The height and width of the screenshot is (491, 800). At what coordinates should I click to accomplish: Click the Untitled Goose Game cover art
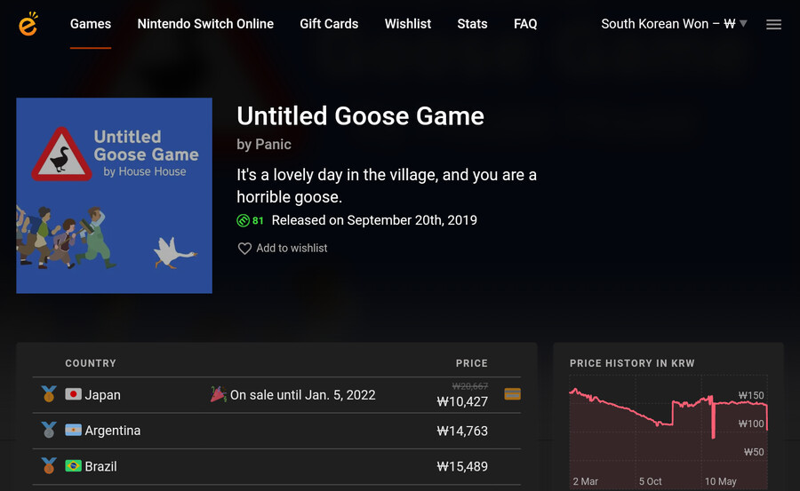(115, 195)
